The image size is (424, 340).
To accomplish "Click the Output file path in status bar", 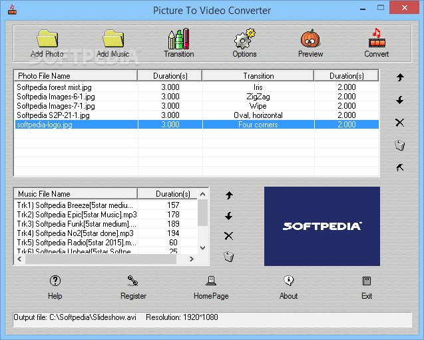I will (x=75, y=317).
